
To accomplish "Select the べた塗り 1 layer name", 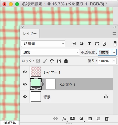I will click(67, 85).
